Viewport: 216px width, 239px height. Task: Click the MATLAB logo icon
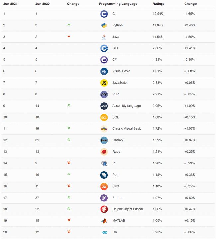click(104, 221)
